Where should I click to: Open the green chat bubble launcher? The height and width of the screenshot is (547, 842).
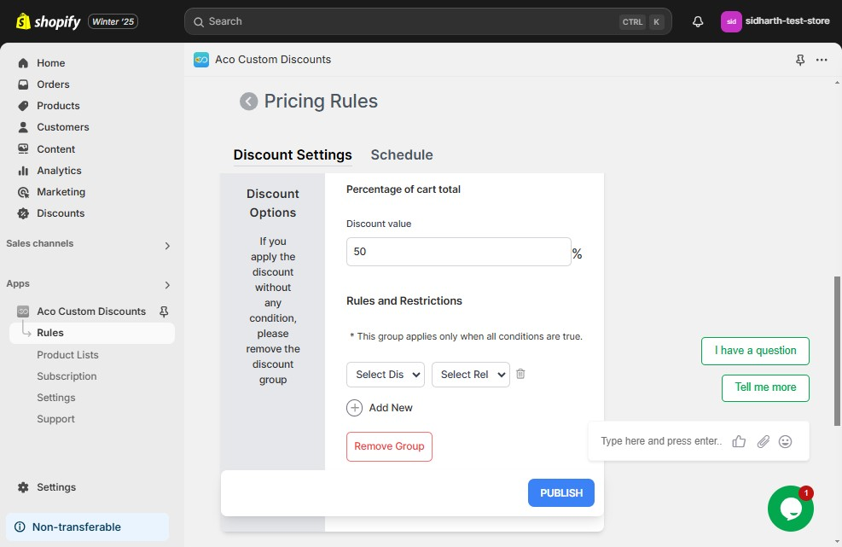point(791,509)
